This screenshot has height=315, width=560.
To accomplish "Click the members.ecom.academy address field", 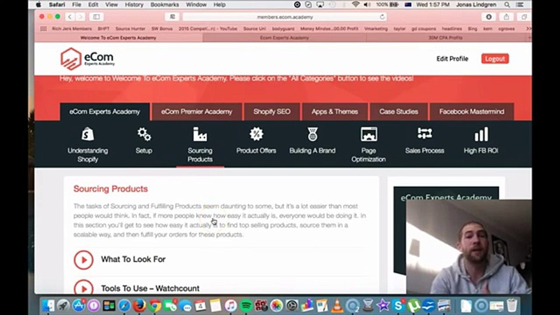I will pos(284,17).
